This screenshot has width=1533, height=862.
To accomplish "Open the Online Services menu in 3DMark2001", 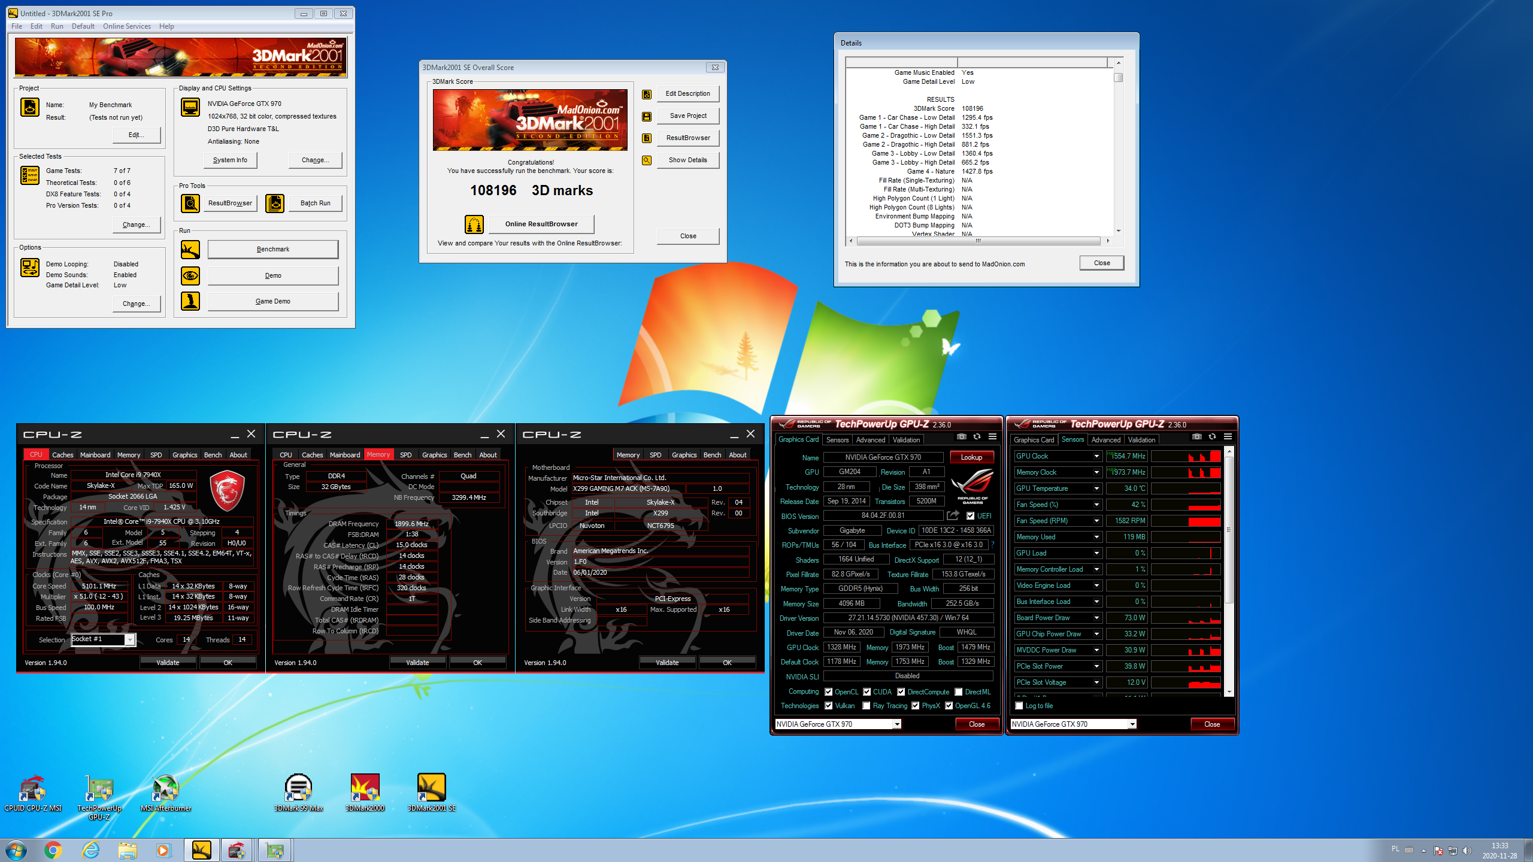I will point(126,26).
